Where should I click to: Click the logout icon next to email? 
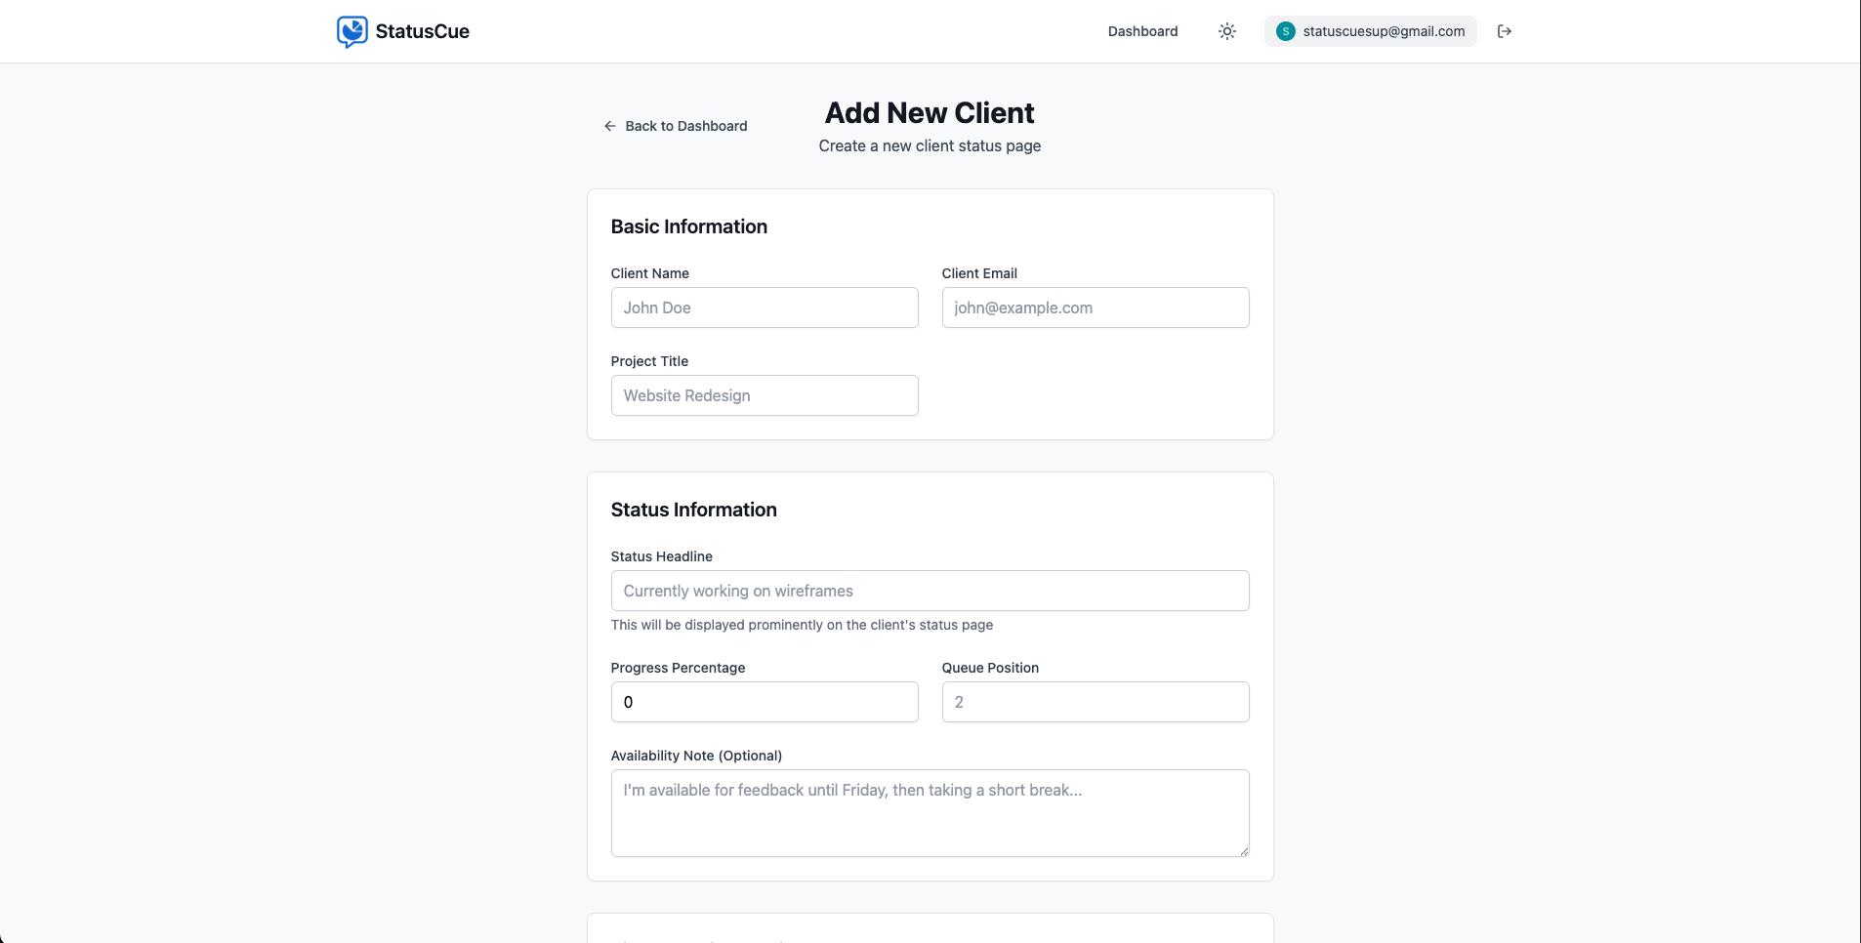[1505, 31]
